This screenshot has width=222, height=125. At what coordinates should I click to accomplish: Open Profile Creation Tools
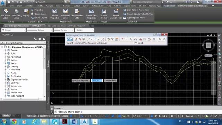(x=116, y=14)
